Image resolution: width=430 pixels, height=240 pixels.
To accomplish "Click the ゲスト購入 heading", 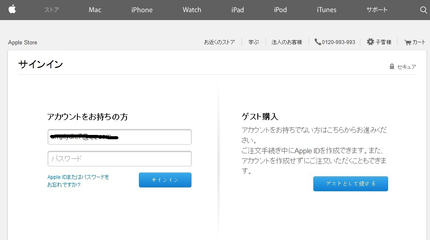I will (x=260, y=117).
